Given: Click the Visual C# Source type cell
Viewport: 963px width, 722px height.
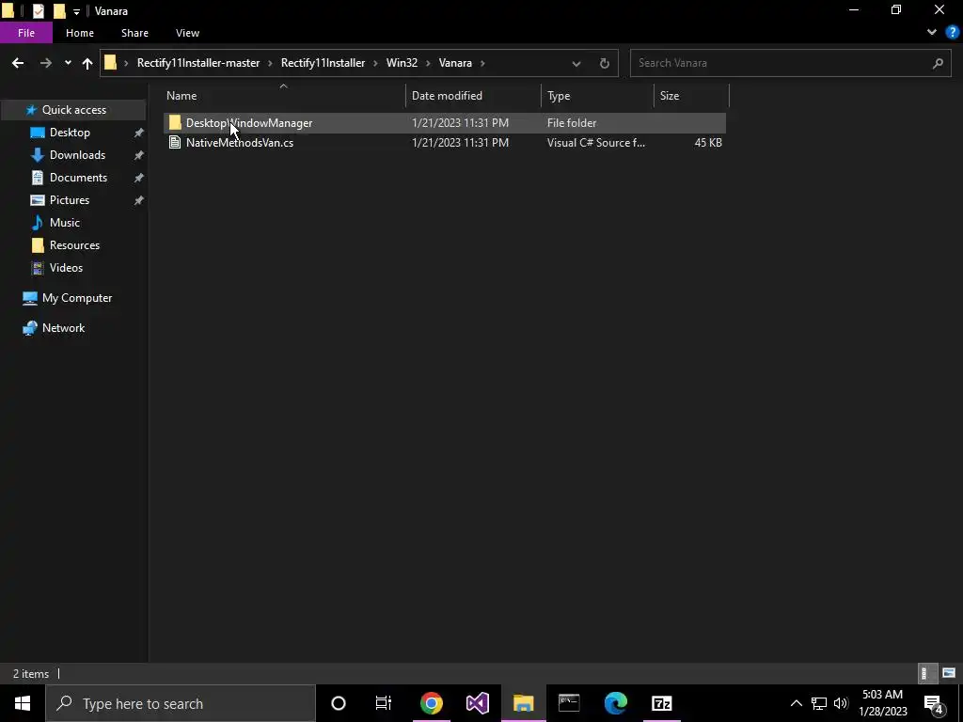Looking at the screenshot, I should point(595,143).
